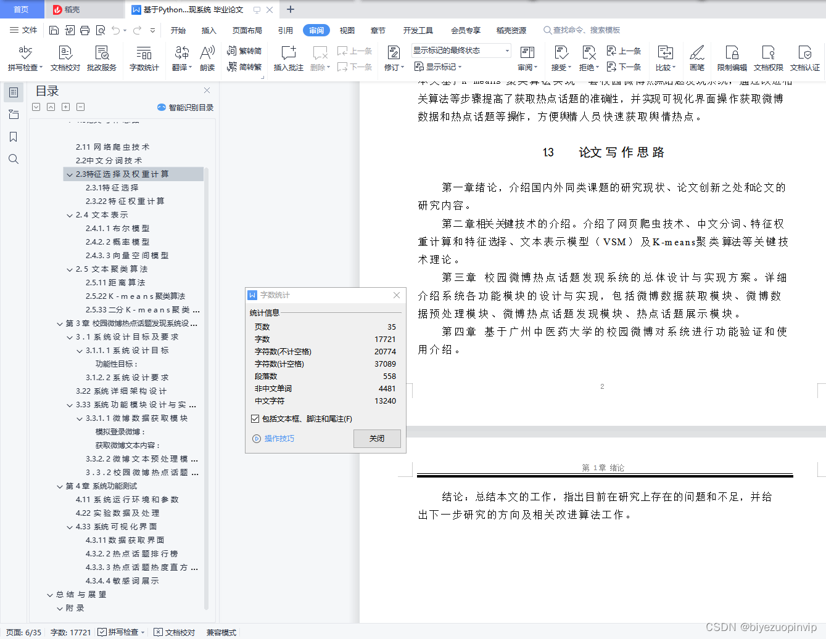
Task: Click the 关闭 button in word count dialog
Action: pos(376,438)
